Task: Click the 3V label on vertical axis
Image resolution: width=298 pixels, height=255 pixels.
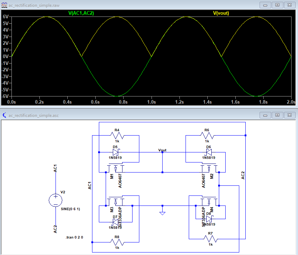Action: [6, 37]
